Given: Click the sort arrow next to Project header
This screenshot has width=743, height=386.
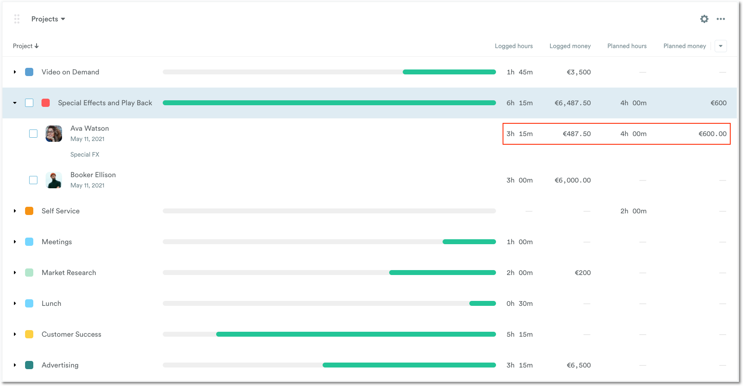Looking at the screenshot, I should coord(36,46).
